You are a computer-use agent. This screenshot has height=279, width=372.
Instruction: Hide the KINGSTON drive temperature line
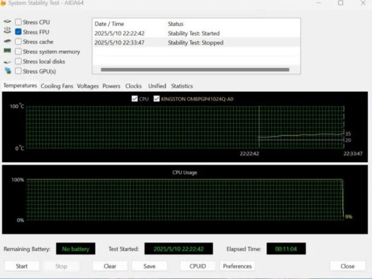click(x=156, y=99)
